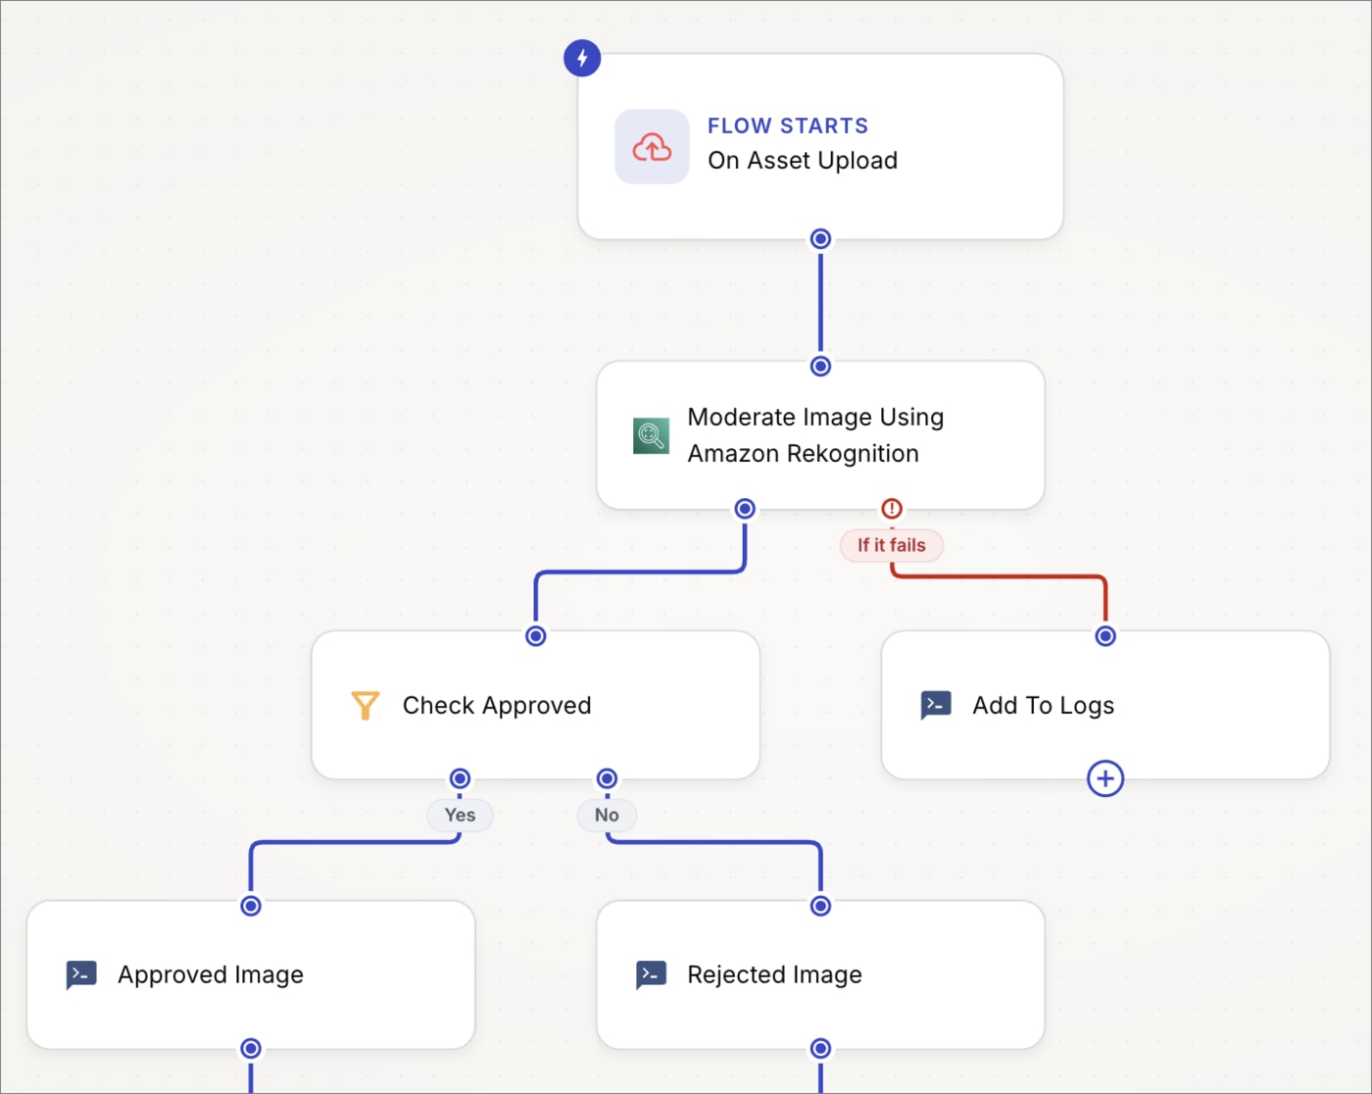
Task: Click the output port below On Asset Upload
Action: coord(820,238)
